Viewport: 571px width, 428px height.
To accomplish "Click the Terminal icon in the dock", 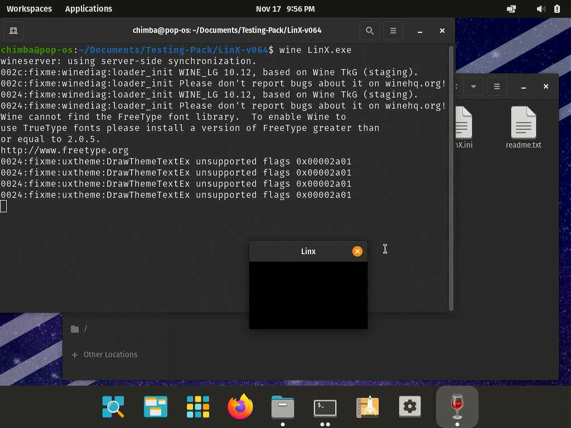I will coord(325,407).
